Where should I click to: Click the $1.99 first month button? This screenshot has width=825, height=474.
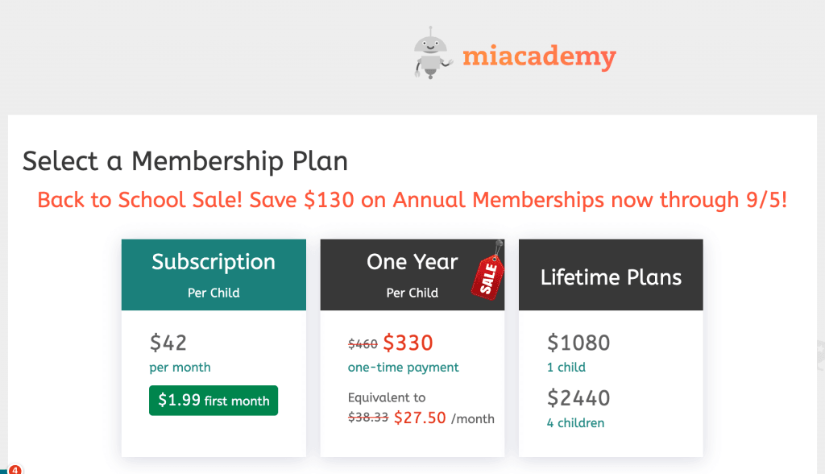213,400
